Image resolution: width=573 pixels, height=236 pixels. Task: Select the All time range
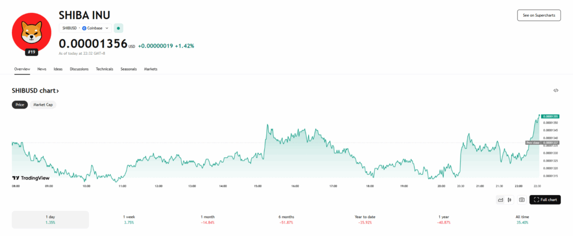521,219
